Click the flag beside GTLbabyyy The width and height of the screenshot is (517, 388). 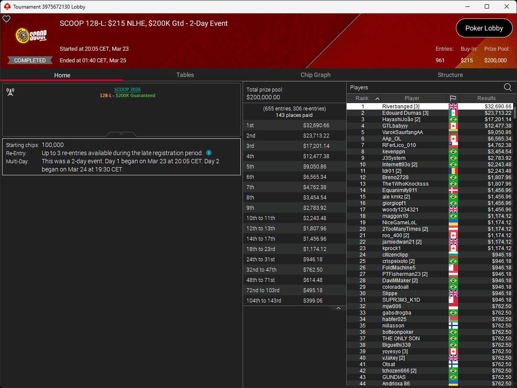click(x=453, y=126)
